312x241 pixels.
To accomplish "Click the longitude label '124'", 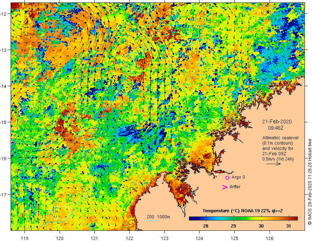I will tap(200, 238).
